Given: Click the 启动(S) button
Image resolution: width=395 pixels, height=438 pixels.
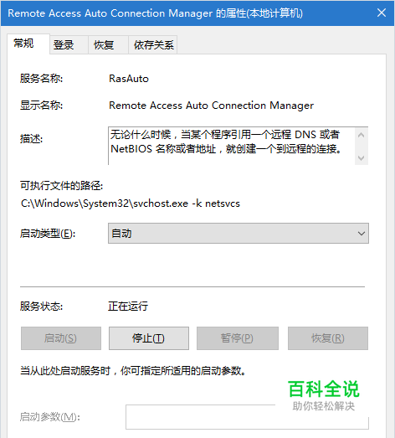Looking at the screenshot, I should click(x=61, y=338).
